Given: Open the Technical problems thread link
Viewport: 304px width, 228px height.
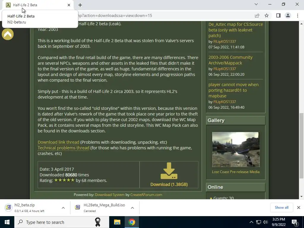Looking at the screenshot, I should 64,148.
